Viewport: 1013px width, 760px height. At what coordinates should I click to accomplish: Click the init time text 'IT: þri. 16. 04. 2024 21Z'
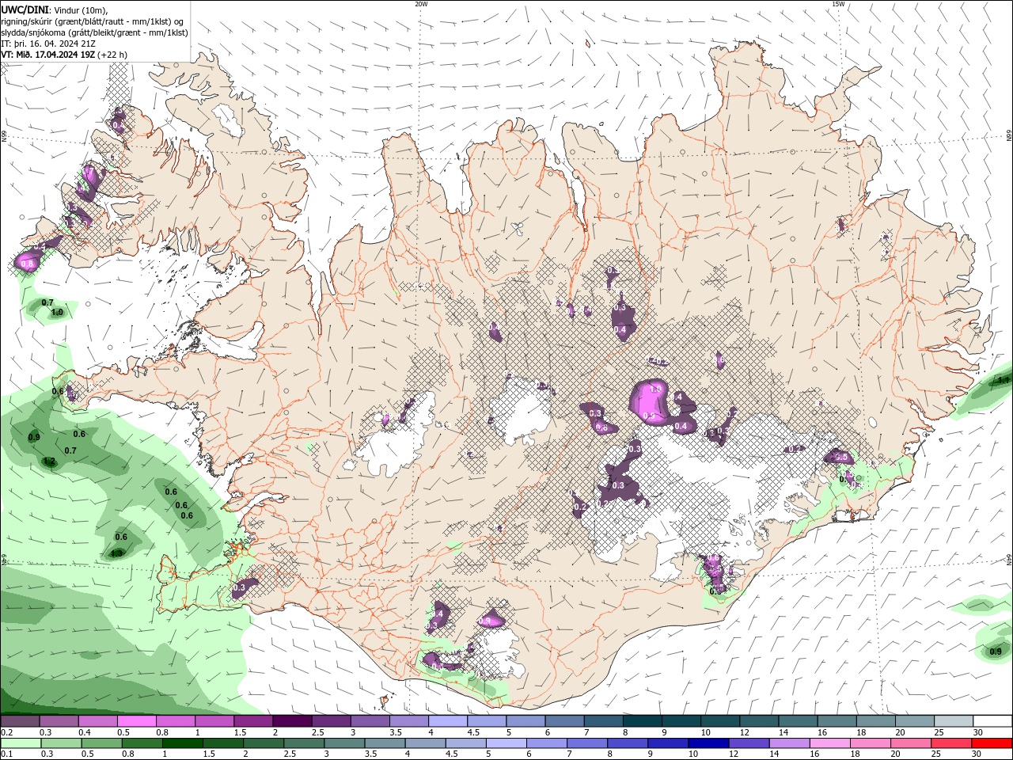48,44
